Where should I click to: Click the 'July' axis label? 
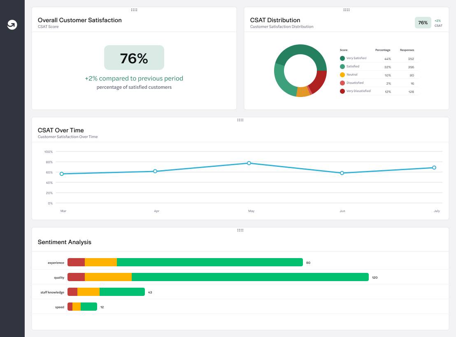437,211
